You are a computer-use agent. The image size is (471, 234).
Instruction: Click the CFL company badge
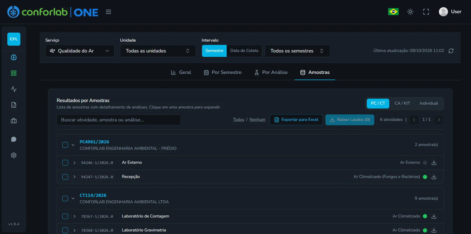[14, 39]
